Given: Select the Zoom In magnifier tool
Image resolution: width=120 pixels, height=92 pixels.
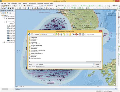Looking at the screenshot, I should [2, 8].
